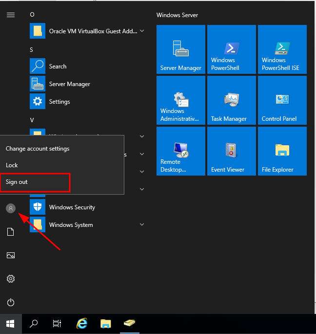The height and width of the screenshot is (334, 316).
Task: Open the Server Manager tile
Action: coord(181,49)
